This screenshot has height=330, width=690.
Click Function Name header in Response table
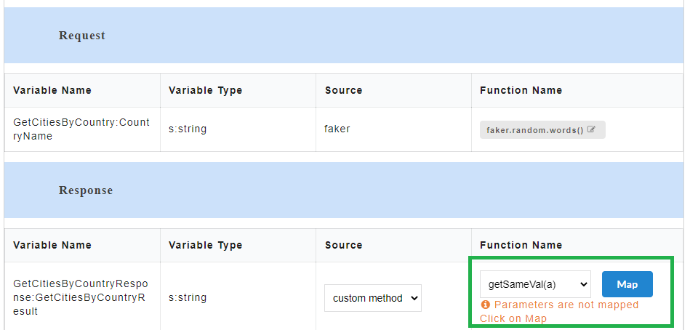tap(521, 245)
